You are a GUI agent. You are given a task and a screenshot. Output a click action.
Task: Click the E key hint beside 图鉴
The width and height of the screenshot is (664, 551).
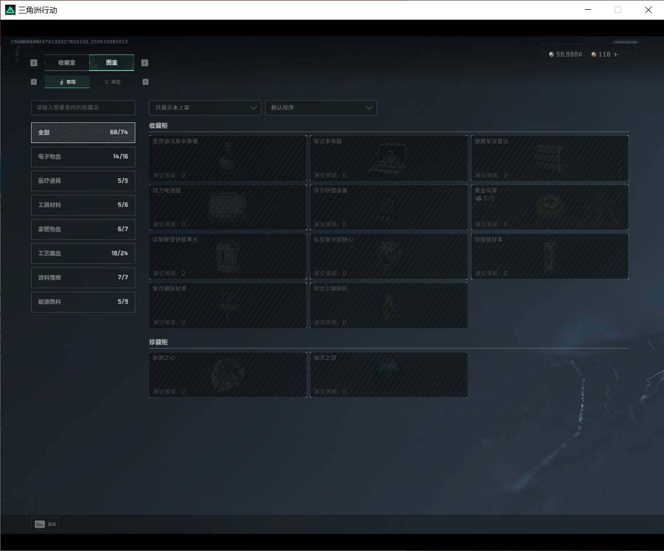[x=145, y=63]
